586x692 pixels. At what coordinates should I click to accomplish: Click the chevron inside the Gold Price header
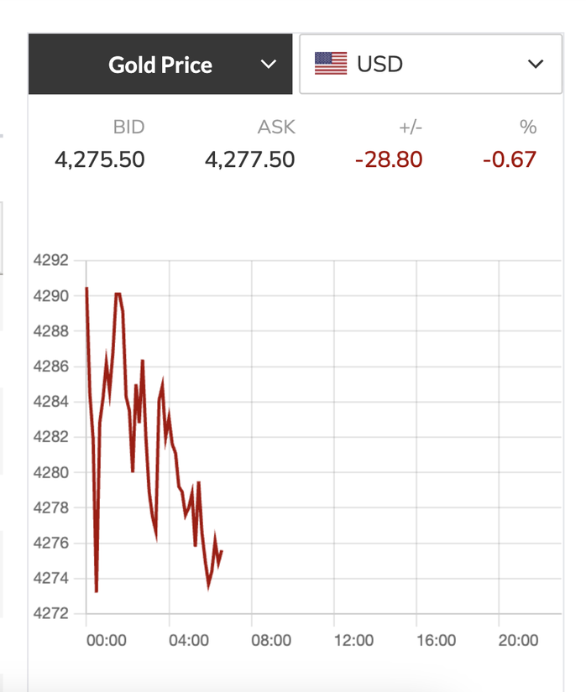[x=268, y=64]
